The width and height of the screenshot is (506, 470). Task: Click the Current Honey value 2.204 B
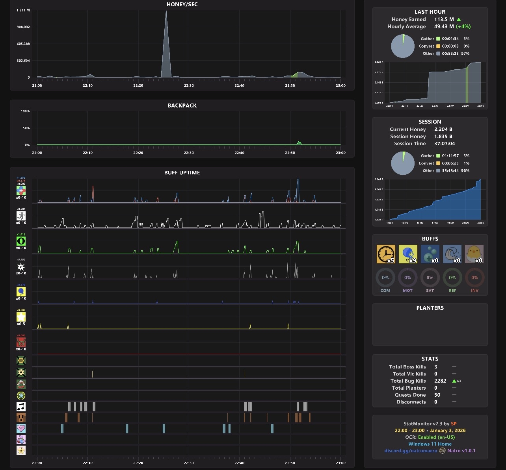[x=443, y=130]
